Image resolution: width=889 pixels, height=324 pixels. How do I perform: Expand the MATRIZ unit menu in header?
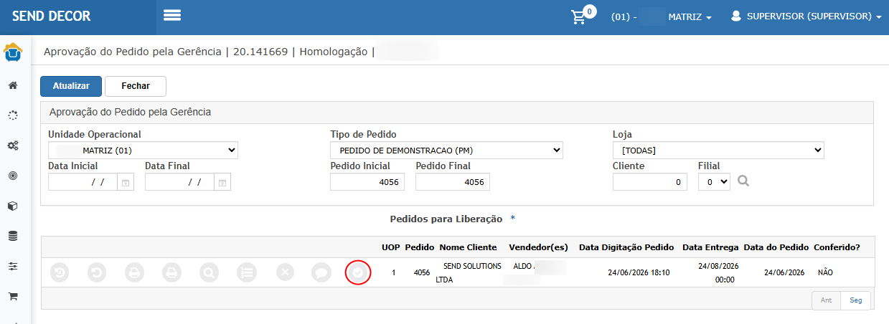662,16
